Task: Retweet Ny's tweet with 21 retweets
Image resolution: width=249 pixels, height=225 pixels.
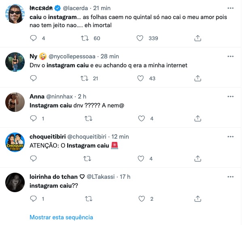Action: pos(86,78)
